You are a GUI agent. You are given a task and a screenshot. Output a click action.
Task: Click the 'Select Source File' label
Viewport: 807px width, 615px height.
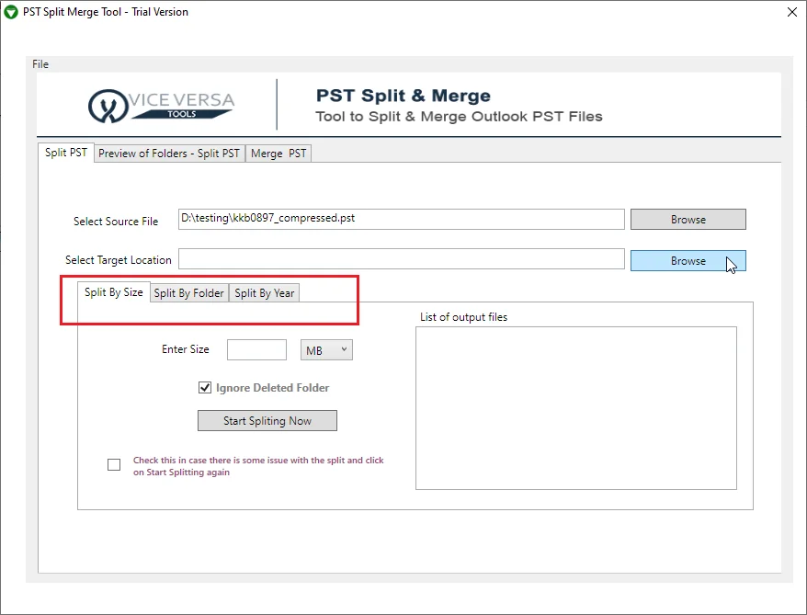116,222
